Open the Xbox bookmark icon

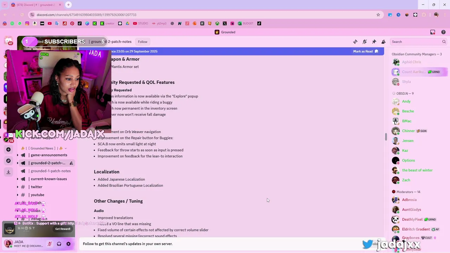coord(217,24)
